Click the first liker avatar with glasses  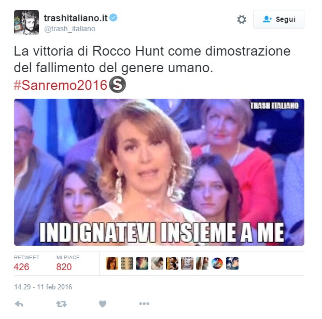(x=112, y=263)
